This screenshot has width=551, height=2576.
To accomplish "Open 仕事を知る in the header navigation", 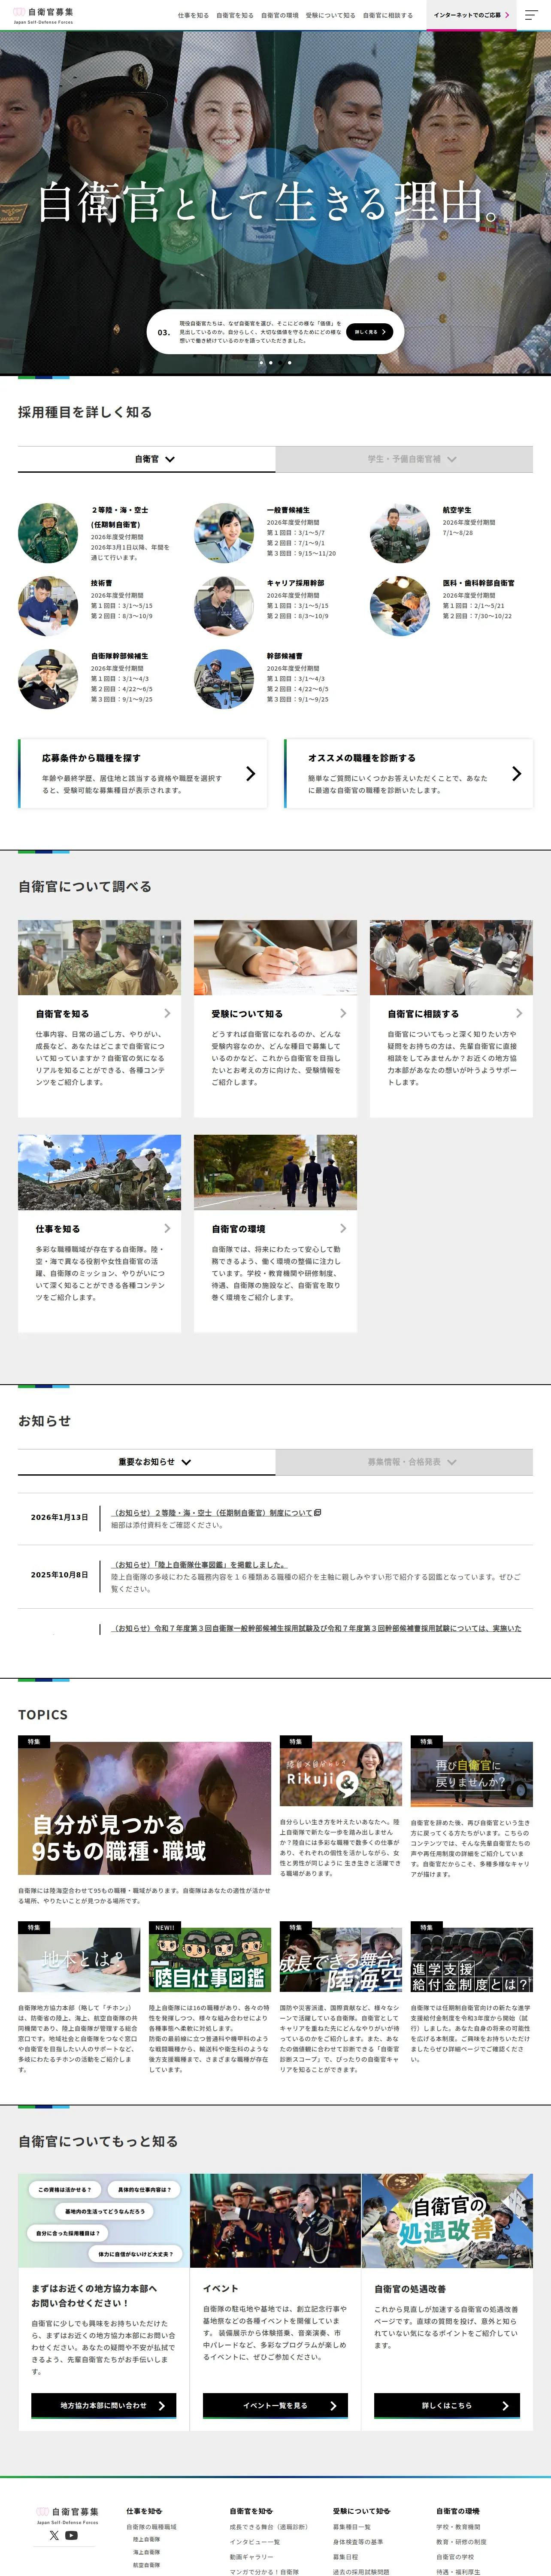I will tap(193, 15).
